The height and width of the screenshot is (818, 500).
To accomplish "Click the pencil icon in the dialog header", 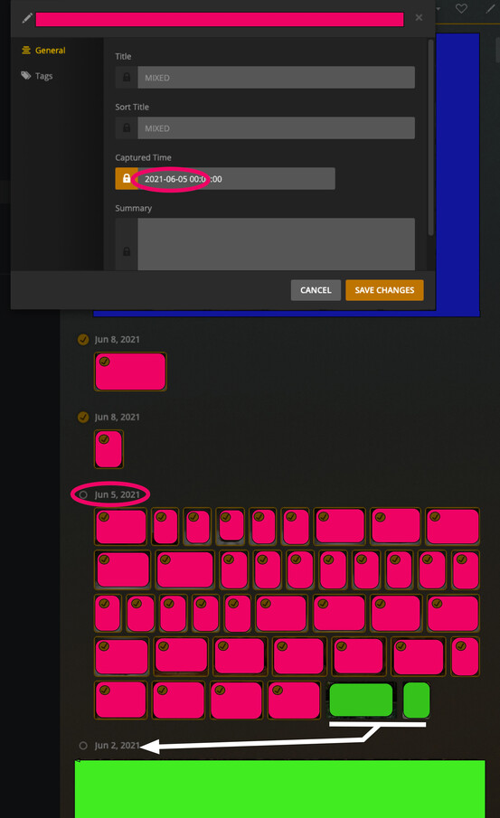I will coord(27,18).
